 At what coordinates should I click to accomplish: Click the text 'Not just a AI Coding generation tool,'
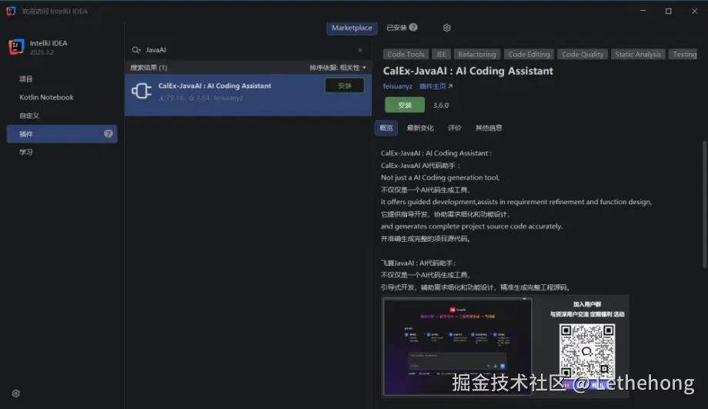[x=439, y=178]
